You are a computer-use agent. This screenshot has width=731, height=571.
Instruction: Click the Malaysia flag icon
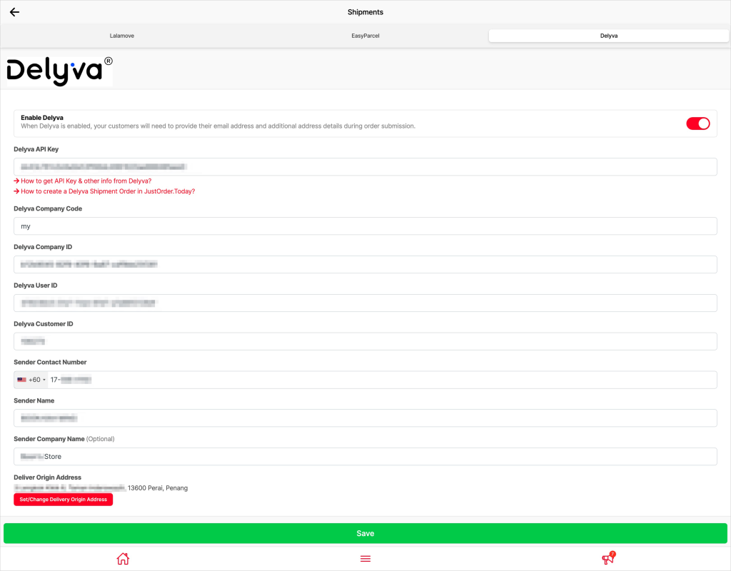22,380
